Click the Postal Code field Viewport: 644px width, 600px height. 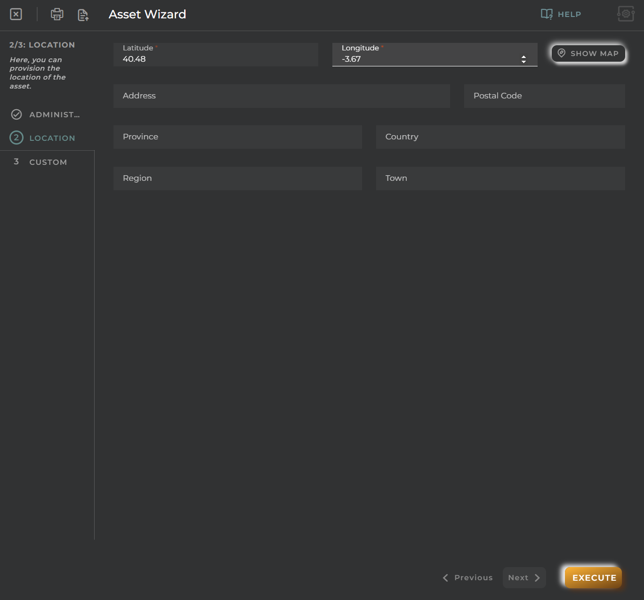click(545, 96)
